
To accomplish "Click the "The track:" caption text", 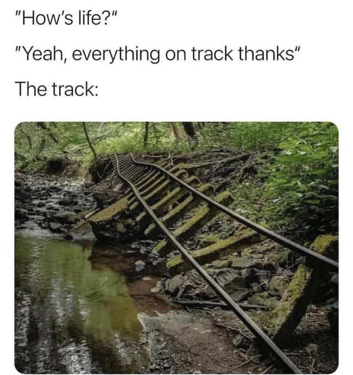I will (56, 89).
